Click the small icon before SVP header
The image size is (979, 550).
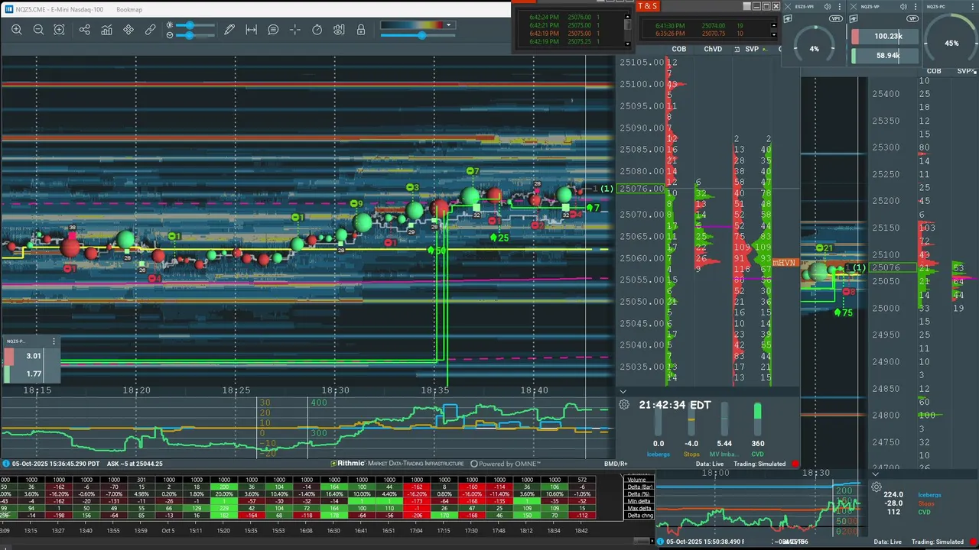point(737,49)
